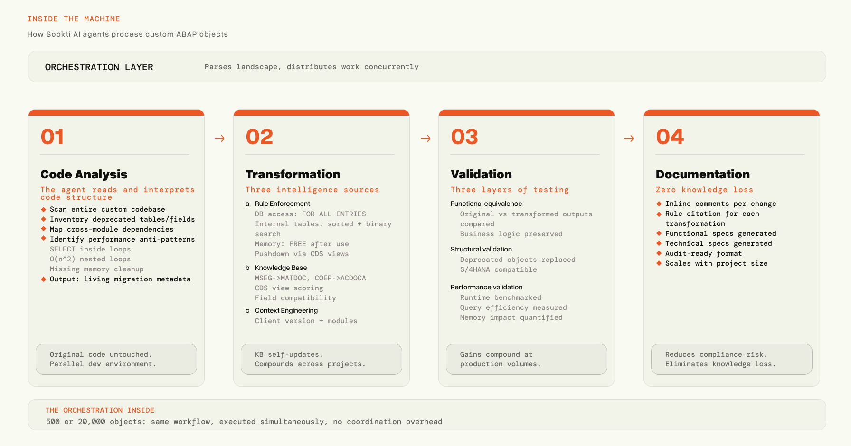The image size is (851, 446).
Task: Click the arrow between steps 02 and 03
Action: (x=425, y=139)
